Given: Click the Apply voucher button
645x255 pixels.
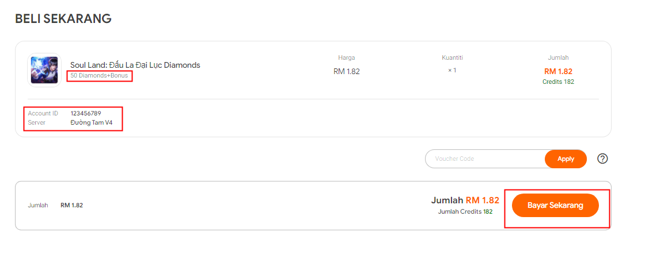Looking at the screenshot, I should pyautogui.click(x=566, y=159).
